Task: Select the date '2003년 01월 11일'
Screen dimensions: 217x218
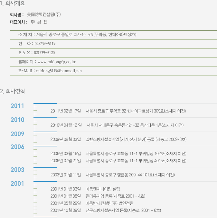Action: tap(66, 175)
